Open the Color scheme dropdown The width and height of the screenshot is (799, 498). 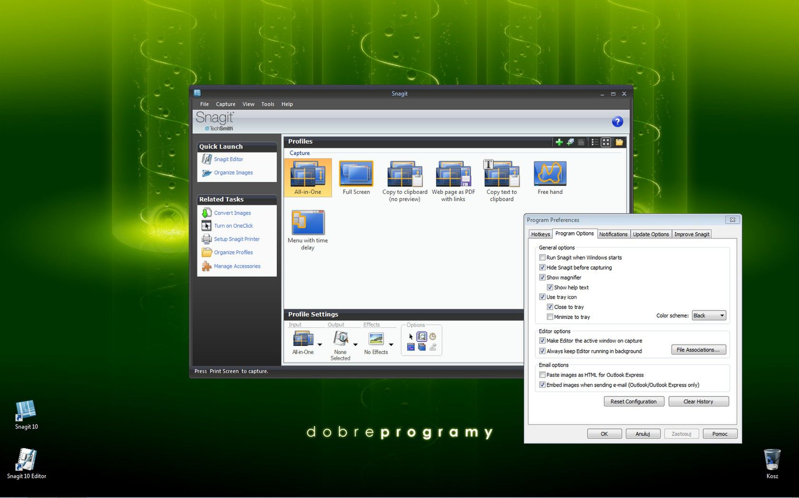tap(709, 316)
